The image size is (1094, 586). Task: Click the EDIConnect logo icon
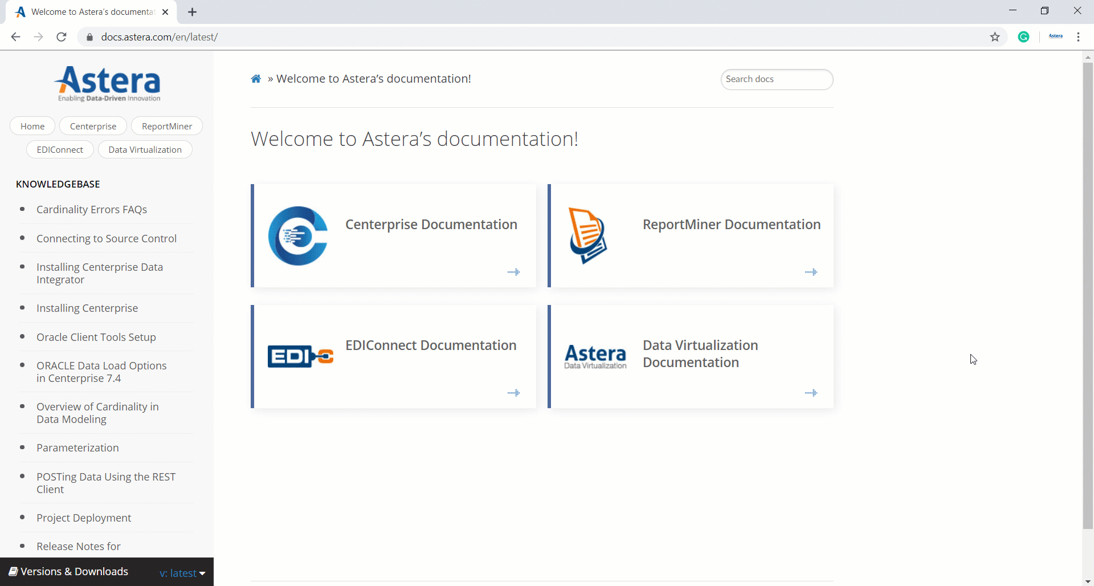pos(300,356)
